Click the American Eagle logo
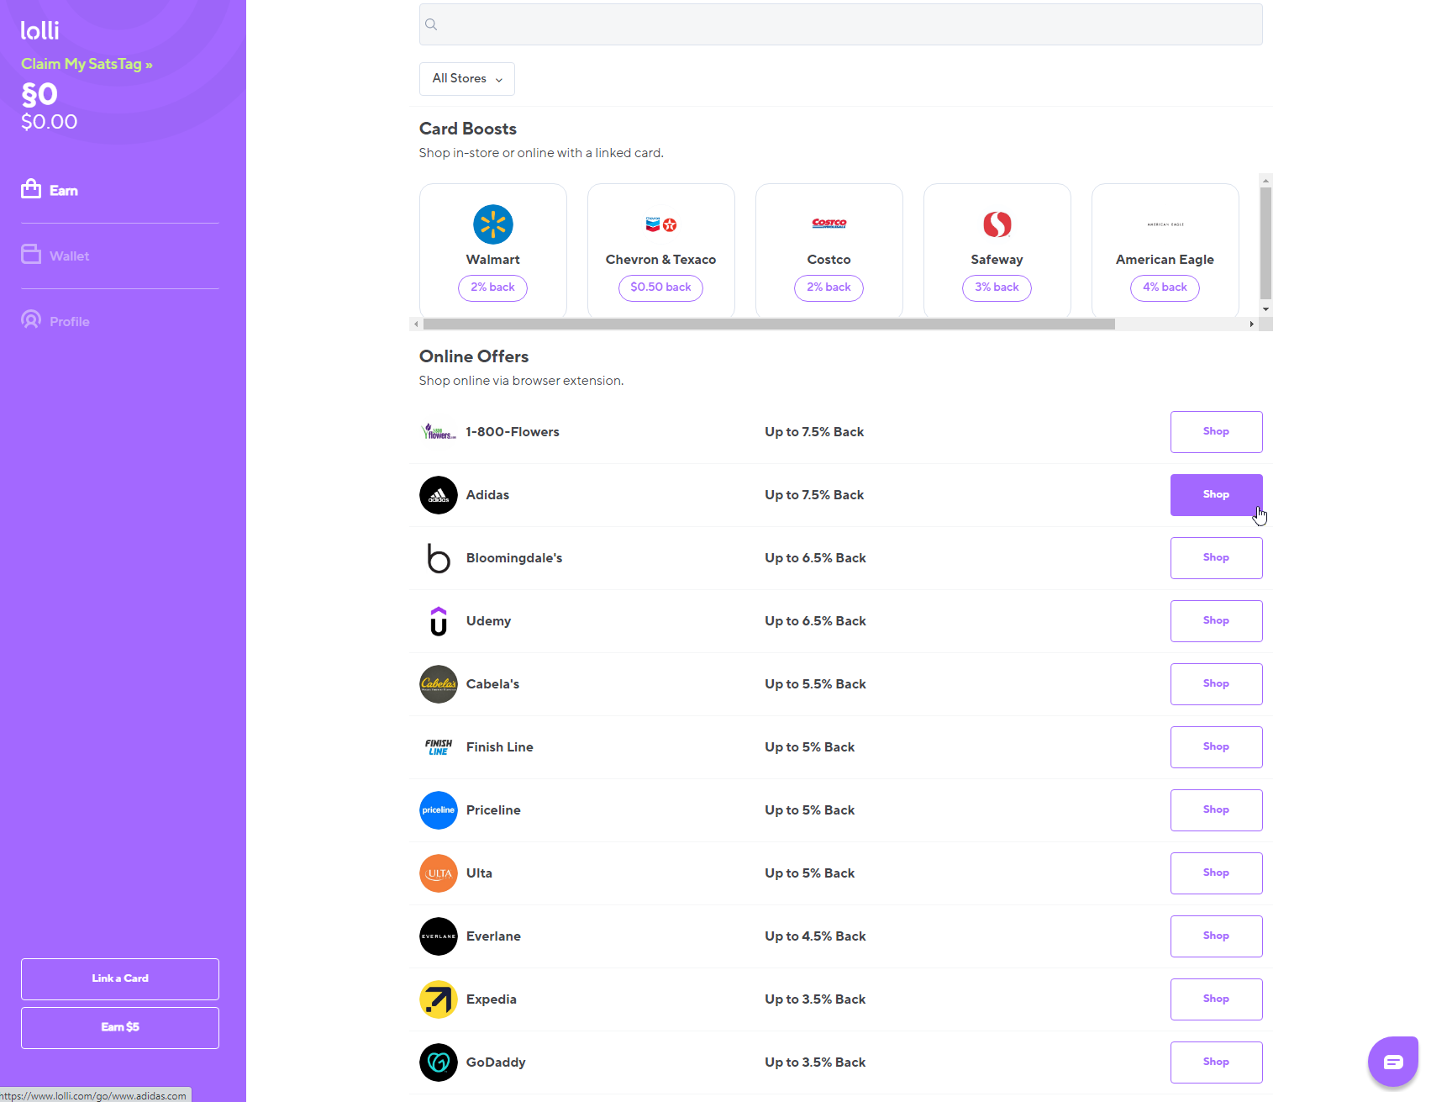This screenshot has width=1431, height=1102. coord(1165,224)
